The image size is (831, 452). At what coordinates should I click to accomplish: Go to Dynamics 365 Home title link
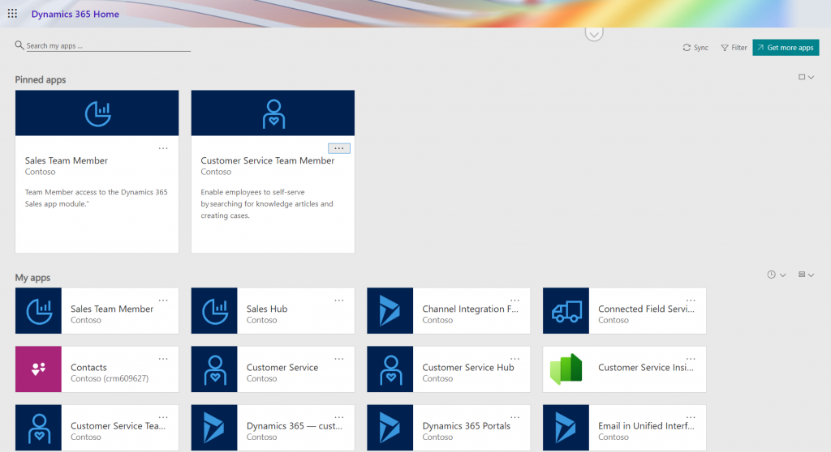pyautogui.click(x=75, y=15)
